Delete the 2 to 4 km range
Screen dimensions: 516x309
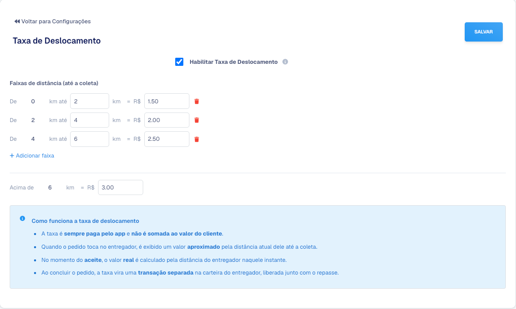click(x=197, y=120)
